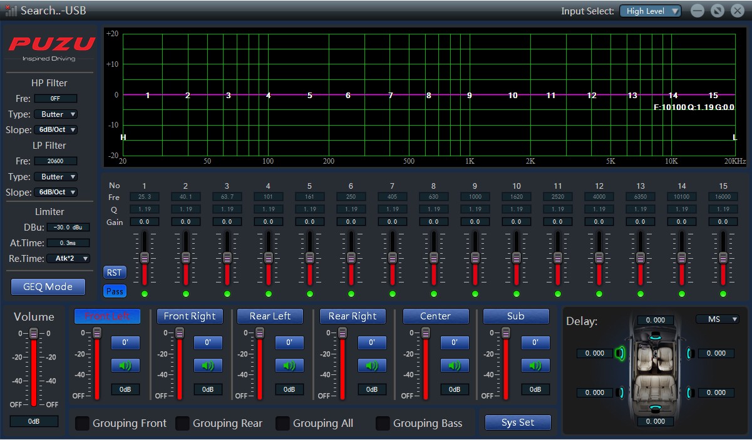Toggle the green indicator under EQ band 12
752x440 pixels.
pyautogui.click(x=599, y=294)
